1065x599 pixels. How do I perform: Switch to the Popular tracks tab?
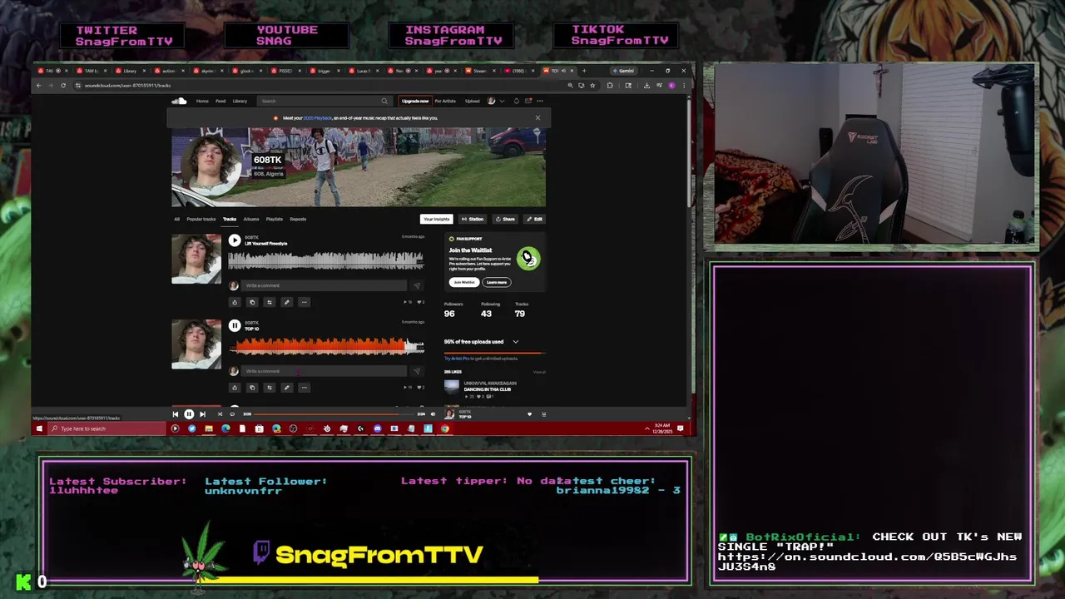(x=201, y=219)
